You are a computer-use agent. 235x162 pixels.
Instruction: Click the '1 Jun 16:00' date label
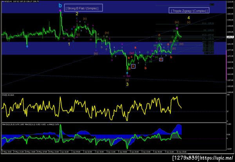coord(65,152)
